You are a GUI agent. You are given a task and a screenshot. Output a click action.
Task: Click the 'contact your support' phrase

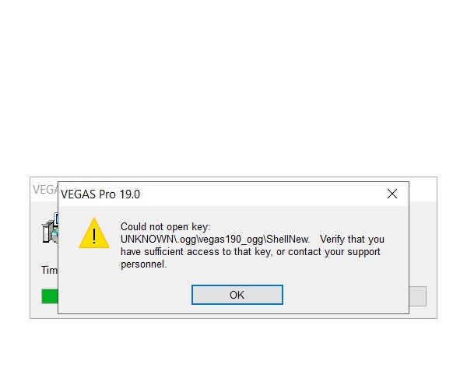tap(334, 252)
